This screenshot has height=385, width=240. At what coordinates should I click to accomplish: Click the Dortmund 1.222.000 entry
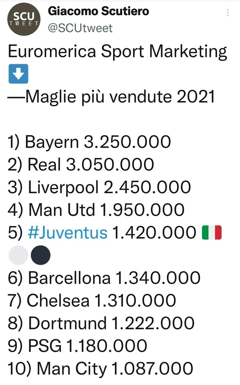[x=101, y=323]
